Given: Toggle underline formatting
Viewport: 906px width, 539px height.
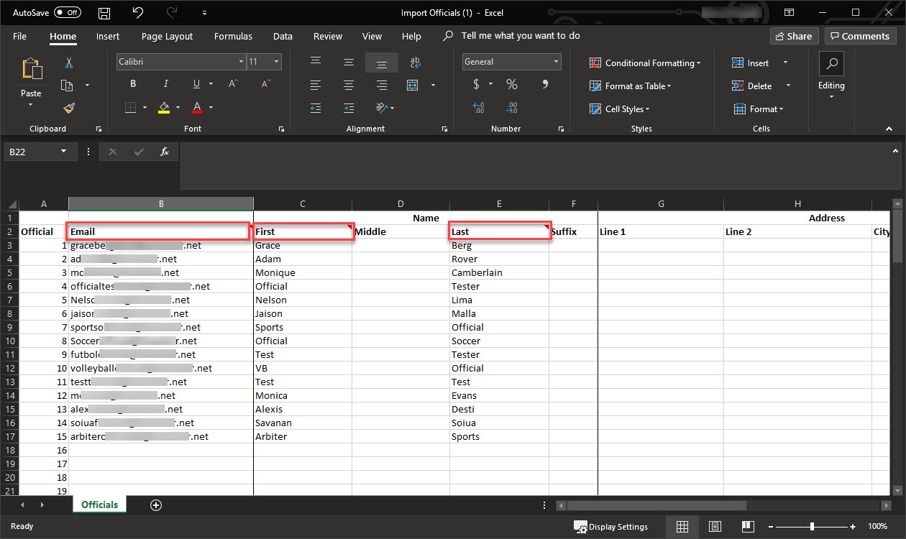Looking at the screenshot, I should coord(197,84).
